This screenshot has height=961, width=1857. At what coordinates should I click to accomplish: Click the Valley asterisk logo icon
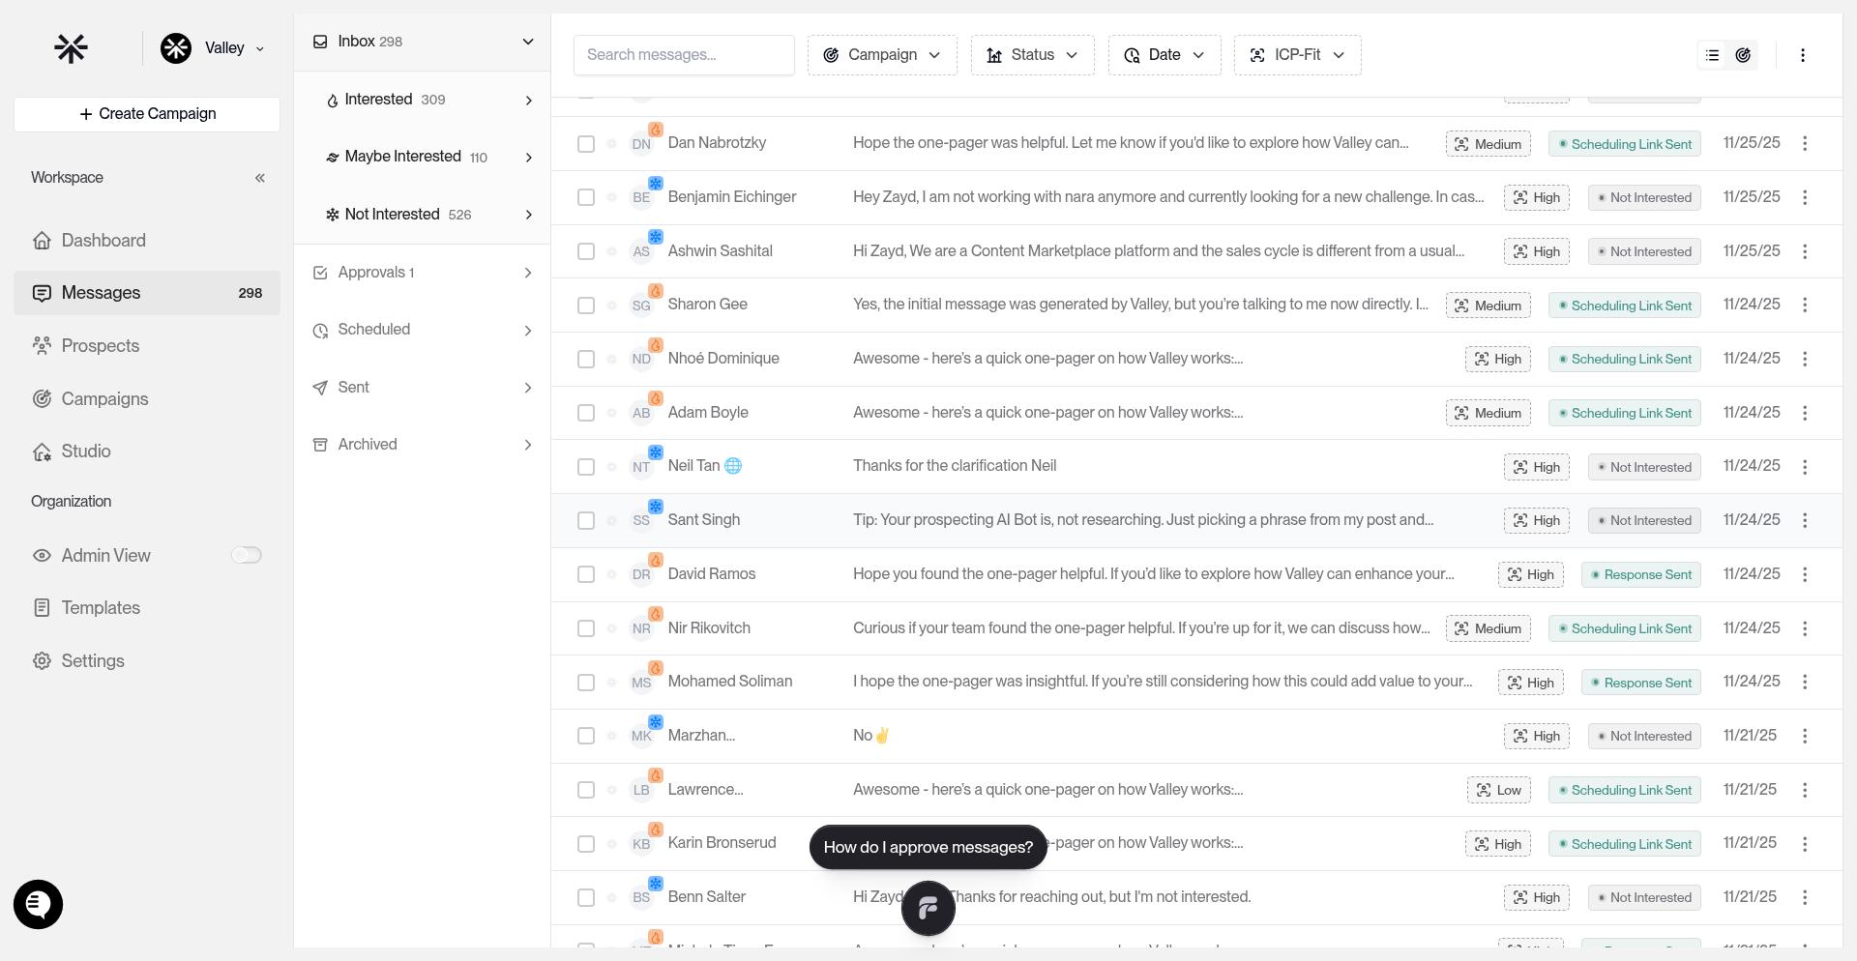[71, 48]
